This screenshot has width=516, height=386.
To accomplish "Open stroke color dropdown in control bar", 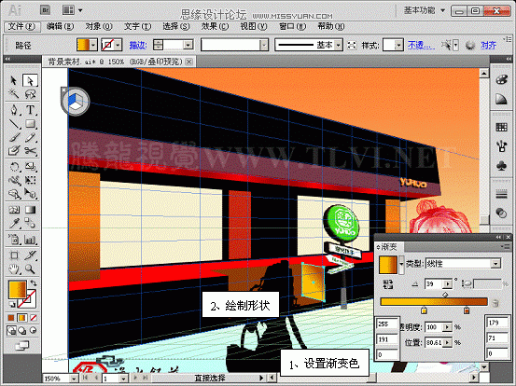I will pyautogui.click(x=119, y=45).
